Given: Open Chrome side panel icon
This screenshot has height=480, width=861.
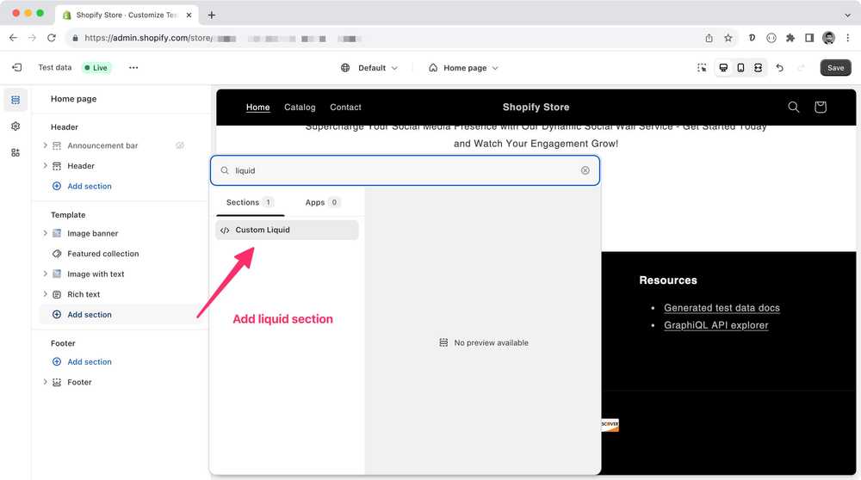Looking at the screenshot, I should click(809, 38).
